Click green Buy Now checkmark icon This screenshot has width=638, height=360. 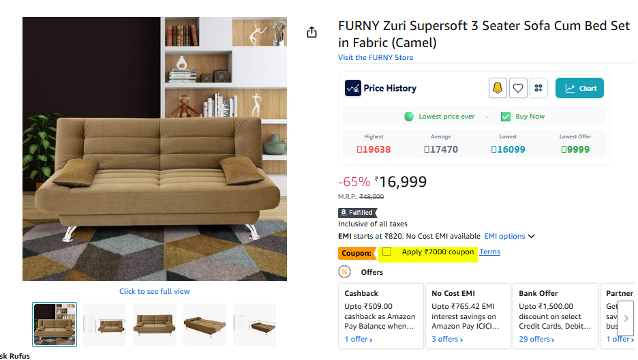click(x=506, y=117)
